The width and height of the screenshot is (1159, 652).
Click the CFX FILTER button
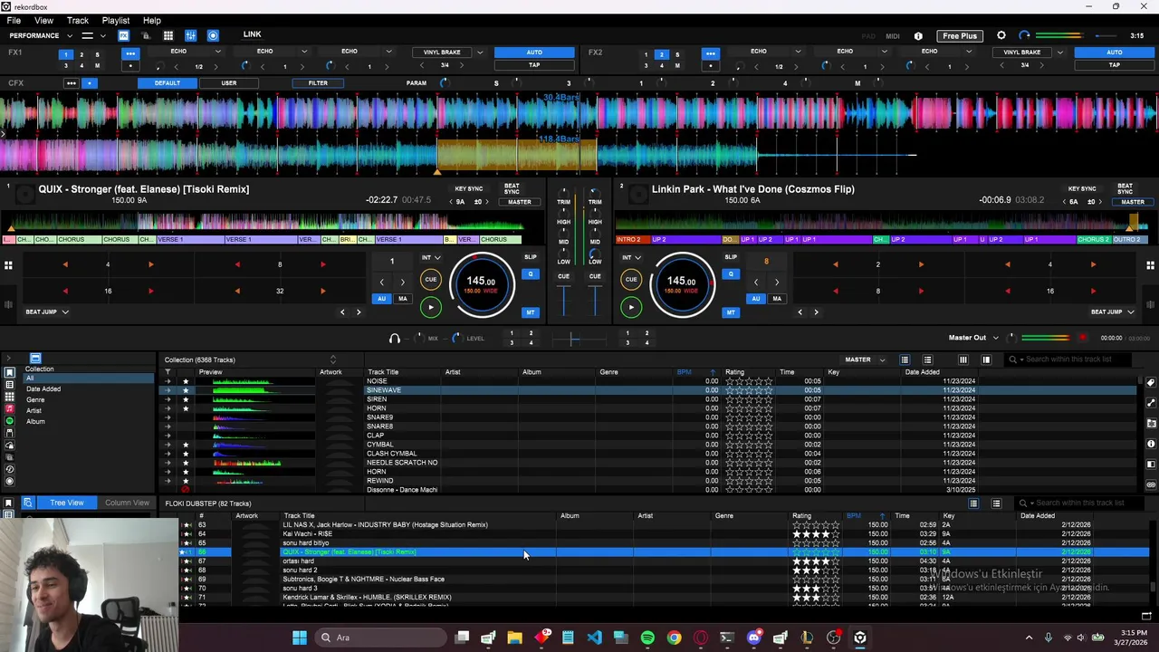[x=318, y=83]
